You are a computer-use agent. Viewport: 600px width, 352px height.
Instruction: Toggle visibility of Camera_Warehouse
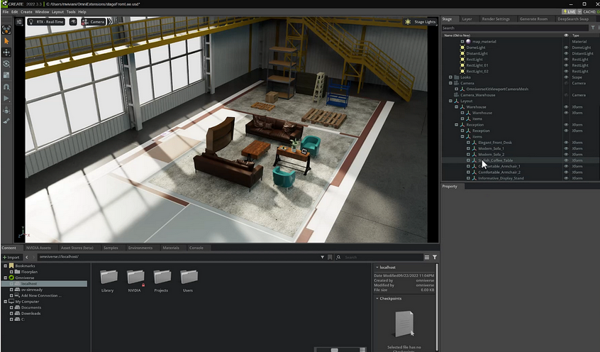click(x=566, y=95)
